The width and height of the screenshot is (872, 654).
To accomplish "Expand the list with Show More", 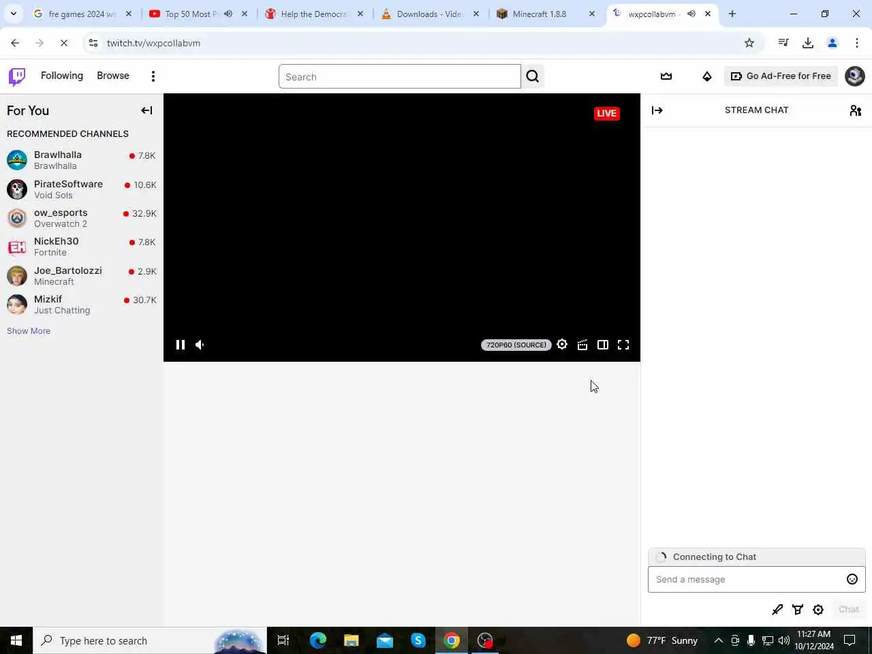I will (x=29, y=331).
